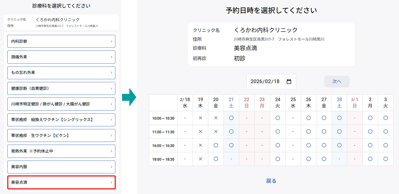The width and height of the screenshot is (399, 194).
Task: Click the chevron arrow on 頭痛外来
Action: pyautogui.click(x=112, y=57)
